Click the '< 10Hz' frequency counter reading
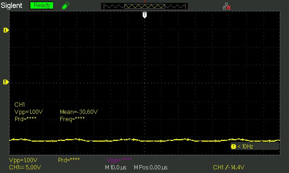The width and height of the screenshot is (289, 173). [245, 147]
